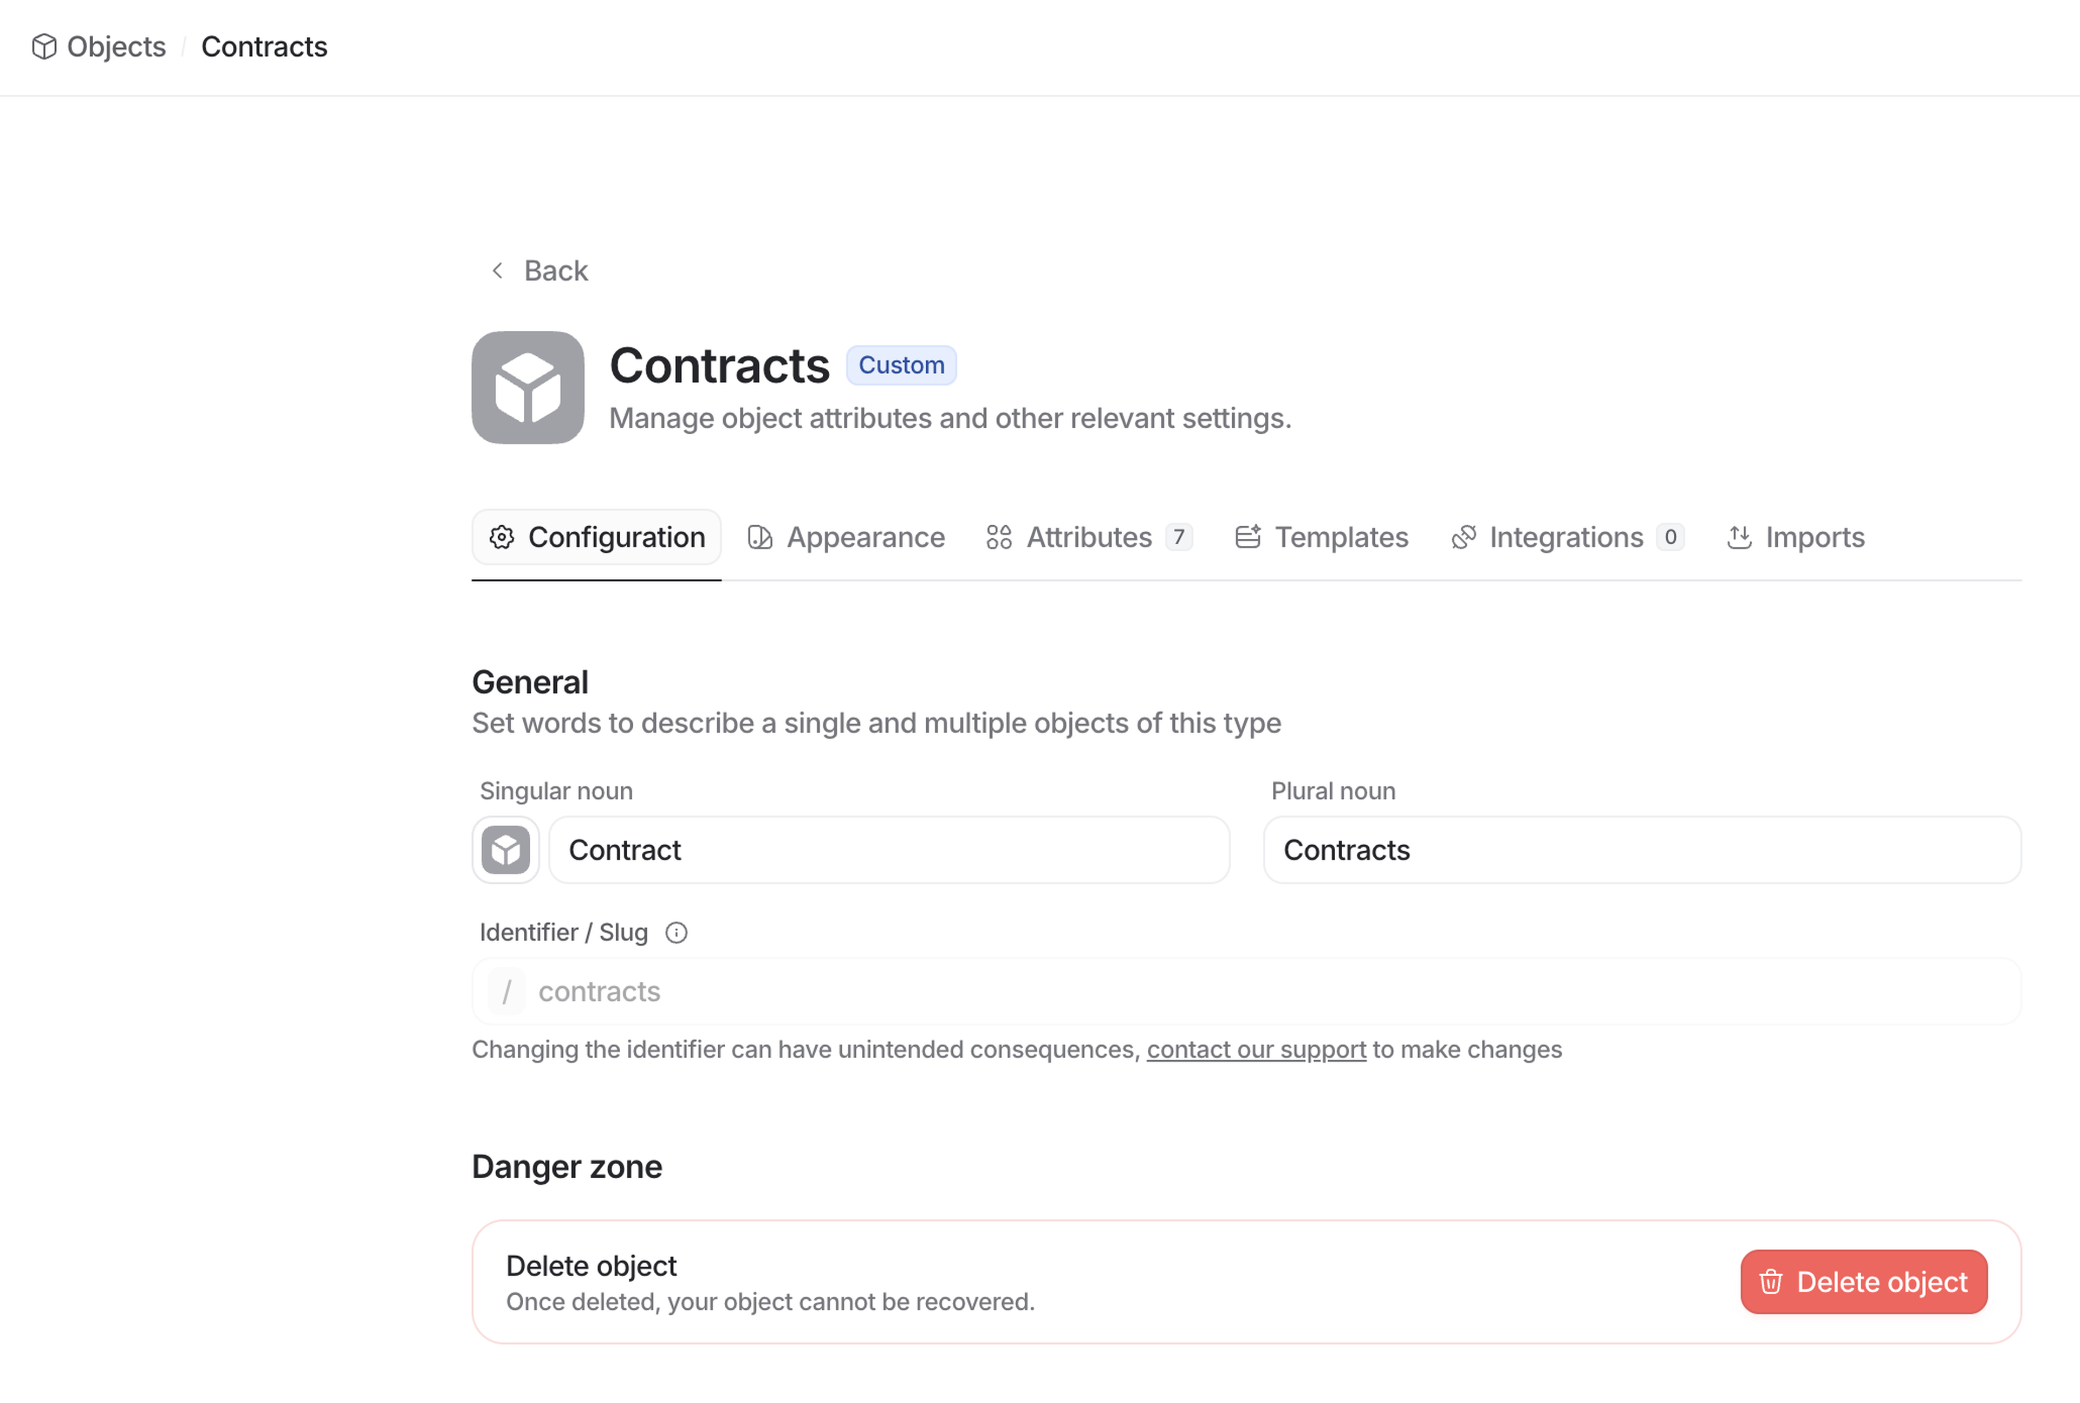Select the Imports tab

(x=1814, y=537)
